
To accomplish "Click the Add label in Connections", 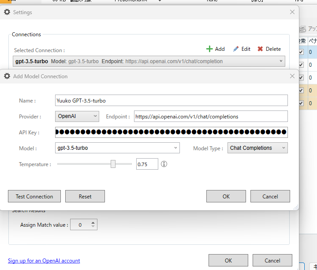I will (220, 49).
